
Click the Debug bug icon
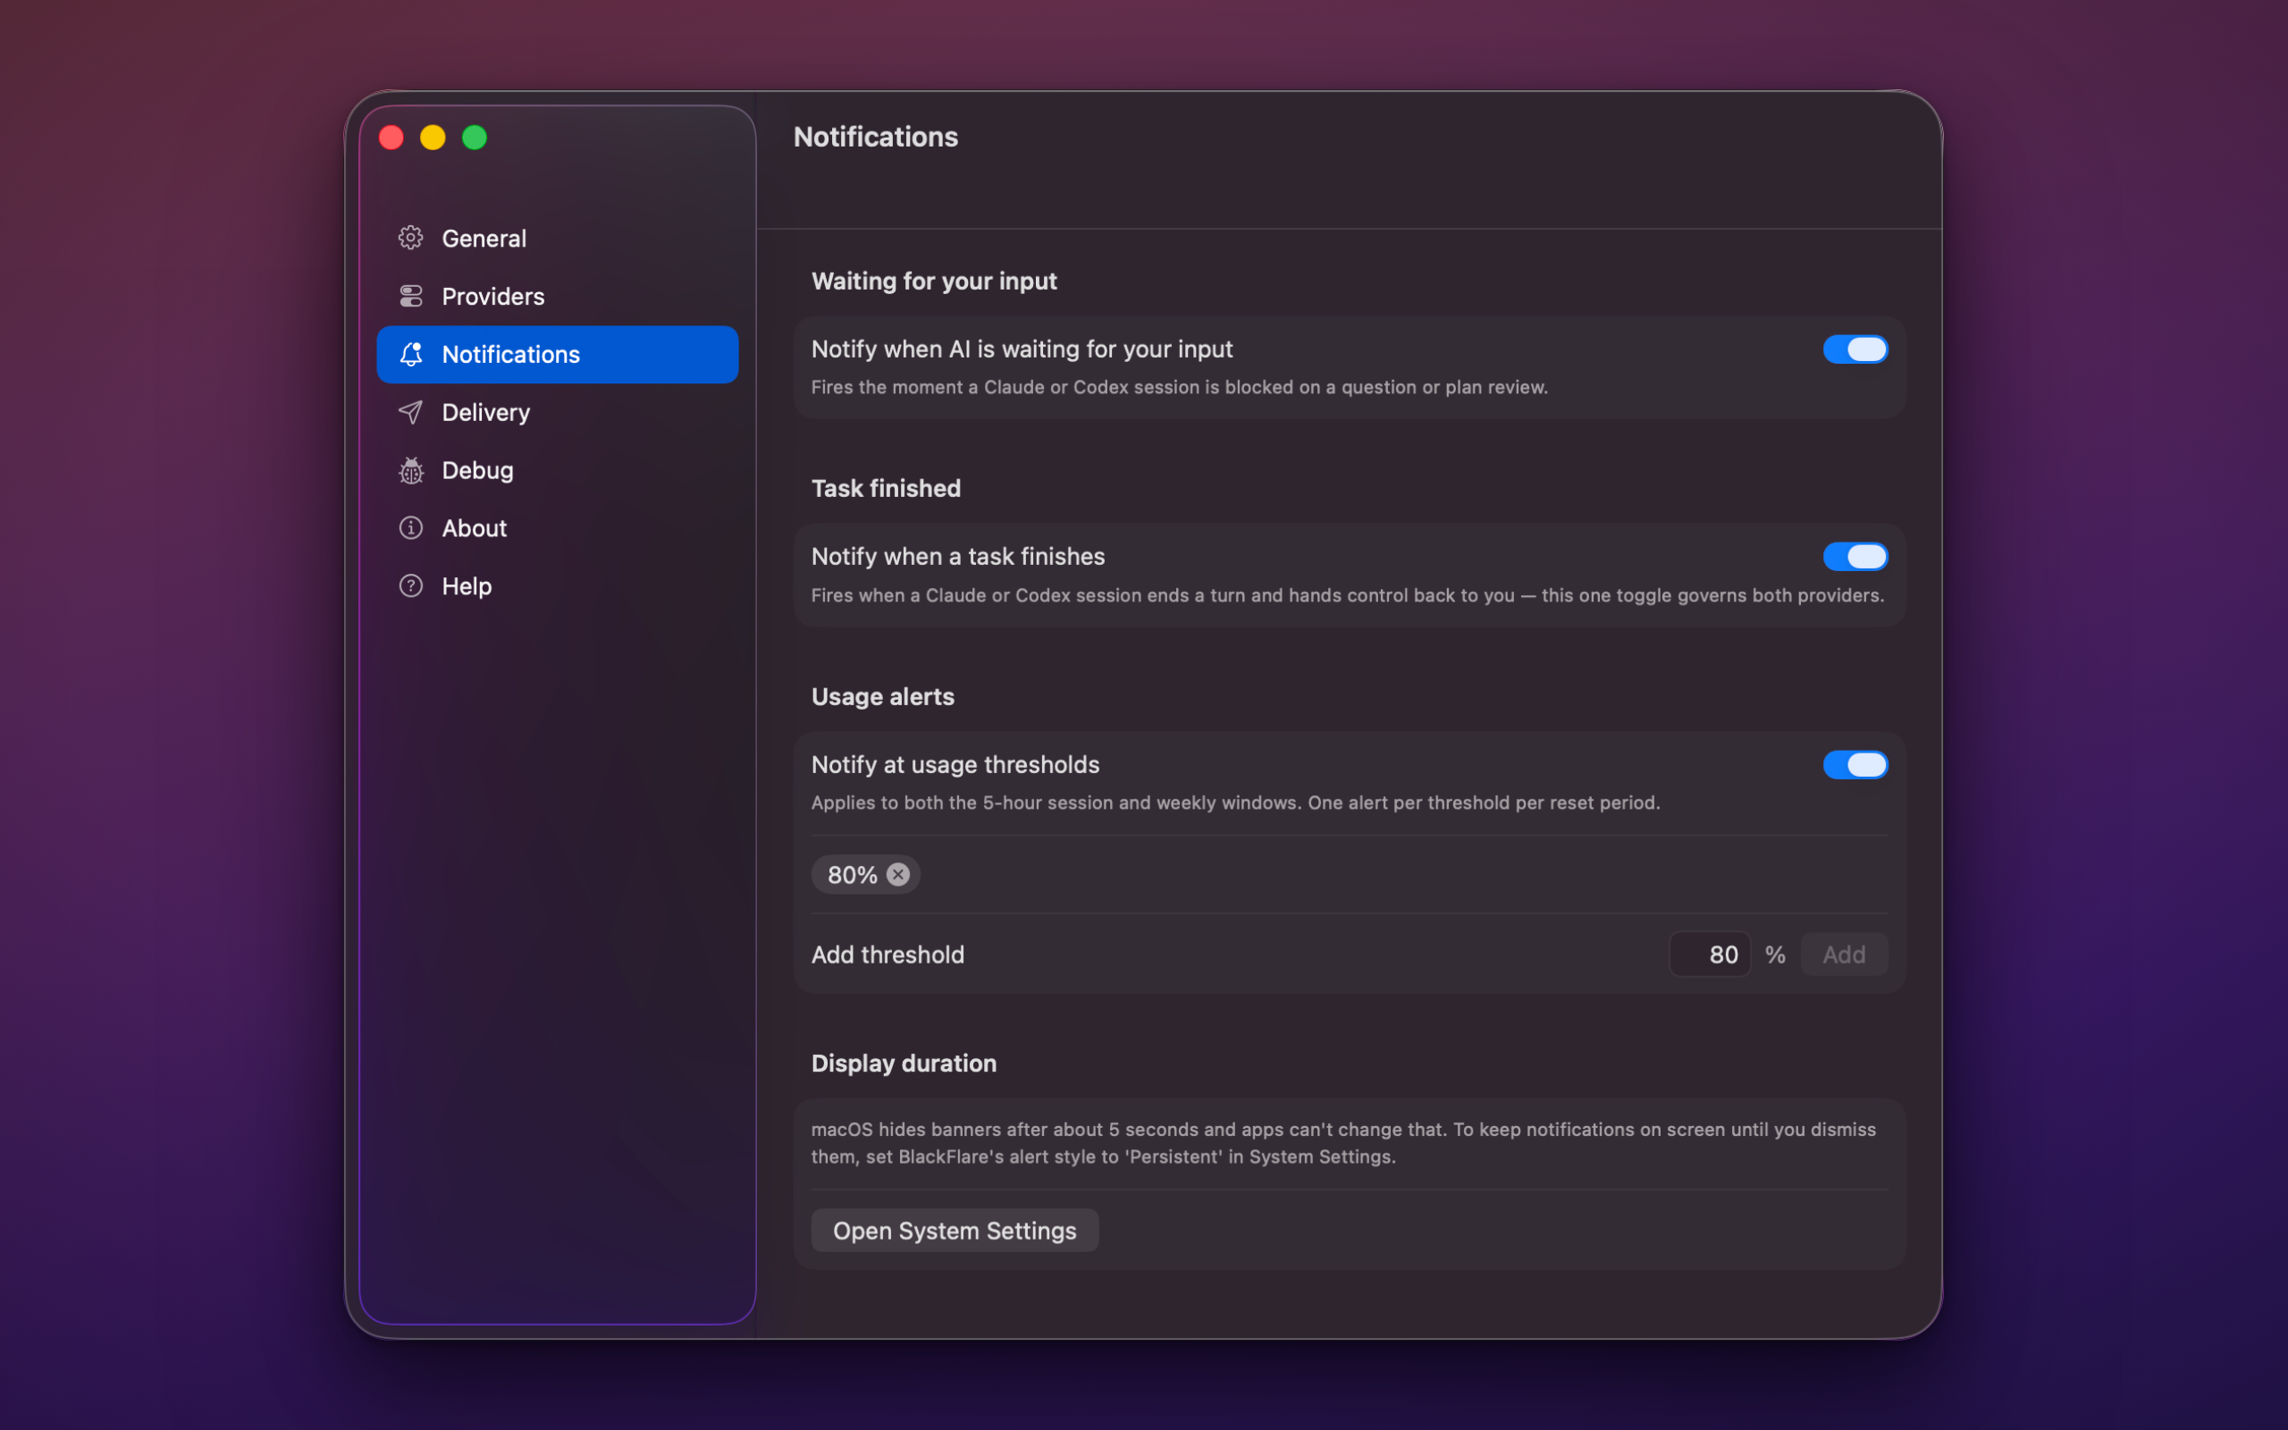tap(410, 470)
